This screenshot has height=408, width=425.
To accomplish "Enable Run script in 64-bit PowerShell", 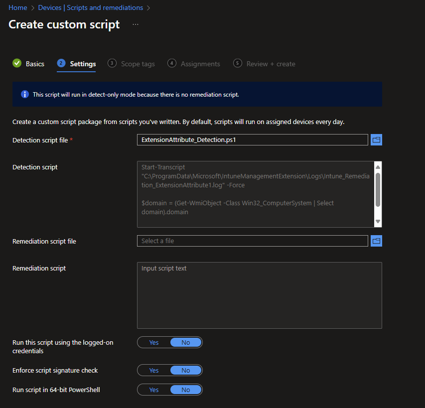I will [154, 390].
